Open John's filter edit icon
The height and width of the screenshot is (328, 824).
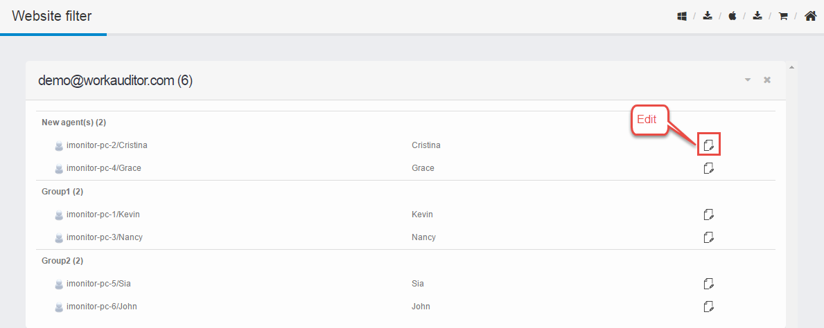[708, 306]
